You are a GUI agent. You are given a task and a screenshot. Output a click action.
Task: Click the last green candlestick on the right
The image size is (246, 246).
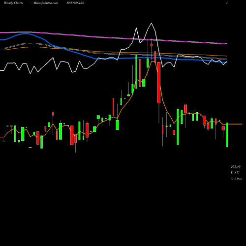[x=227, y=135]
